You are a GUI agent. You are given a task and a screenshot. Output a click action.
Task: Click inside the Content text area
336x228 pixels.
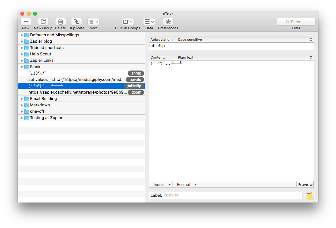point(231,121)
